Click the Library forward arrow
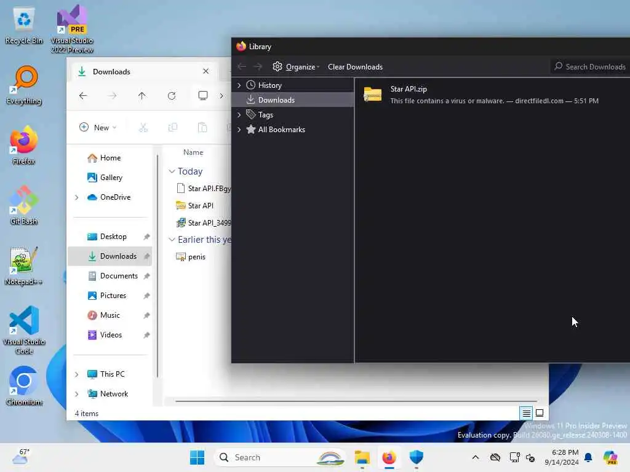630x472 pixels. pos(258,66)
